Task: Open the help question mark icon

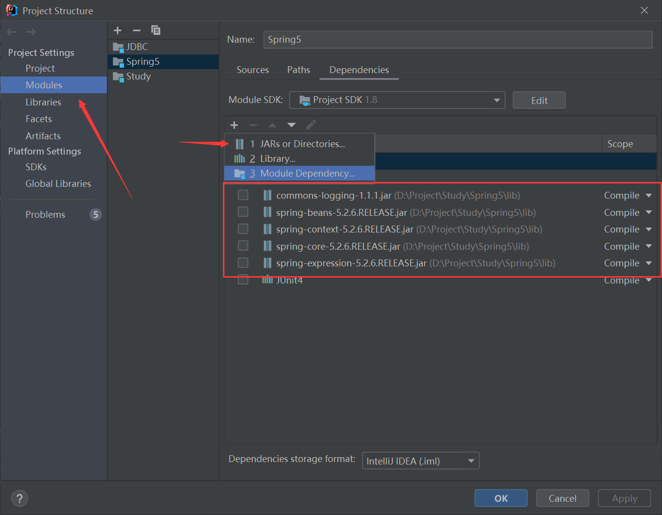Action: click(20, 499)
